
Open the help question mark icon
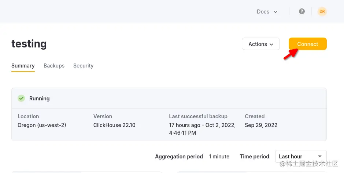point(302,11)
